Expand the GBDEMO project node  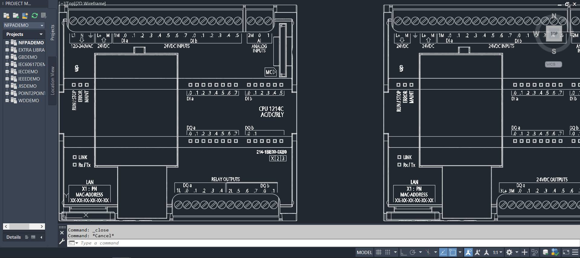7,57
